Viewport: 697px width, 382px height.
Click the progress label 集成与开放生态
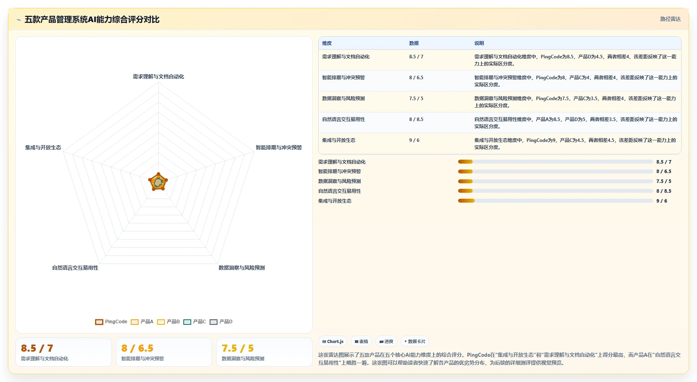335,201
